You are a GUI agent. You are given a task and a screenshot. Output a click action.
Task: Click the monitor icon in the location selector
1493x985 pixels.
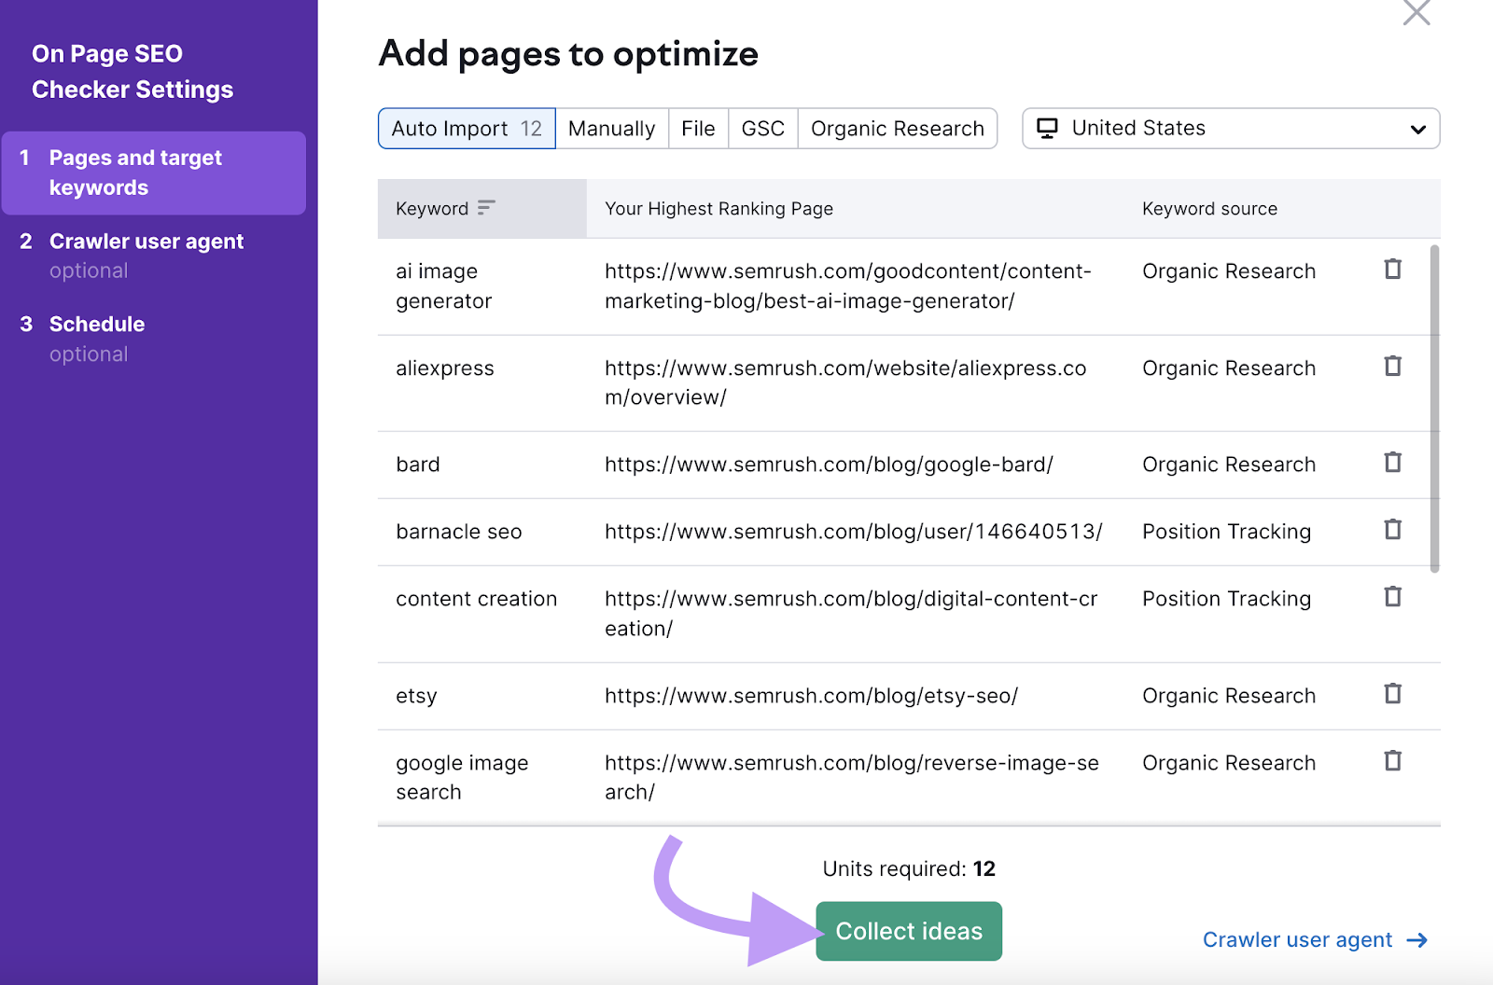pos(1049,128)
